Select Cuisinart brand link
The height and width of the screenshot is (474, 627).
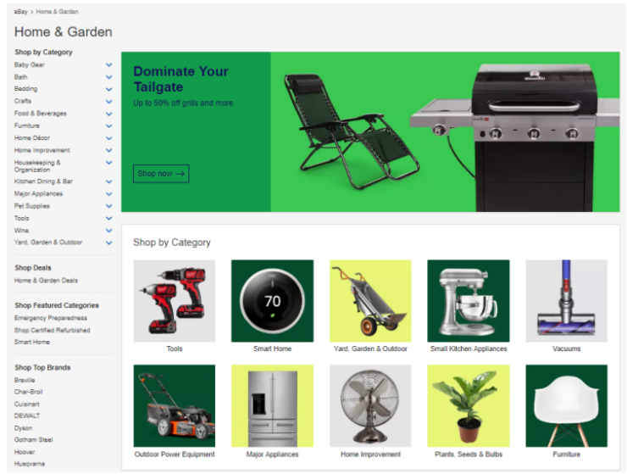(x=27, y=404)
